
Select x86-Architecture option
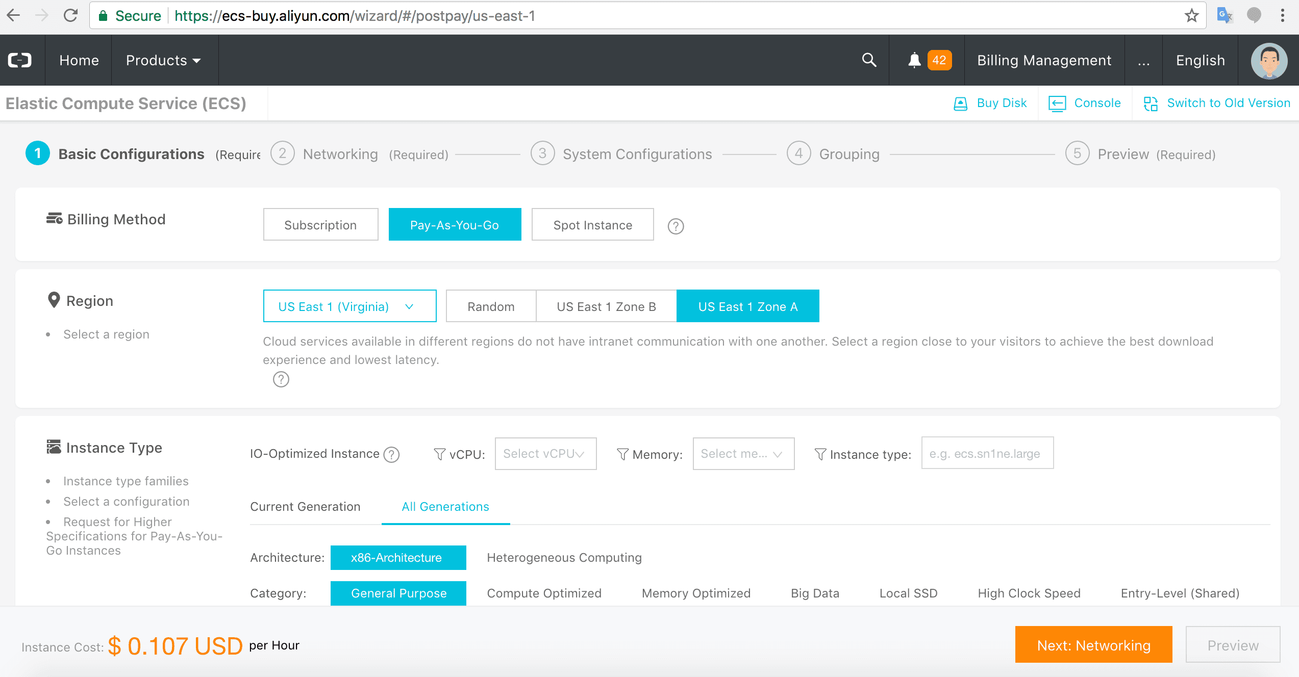pyautogui.click(x=398, y=557)
